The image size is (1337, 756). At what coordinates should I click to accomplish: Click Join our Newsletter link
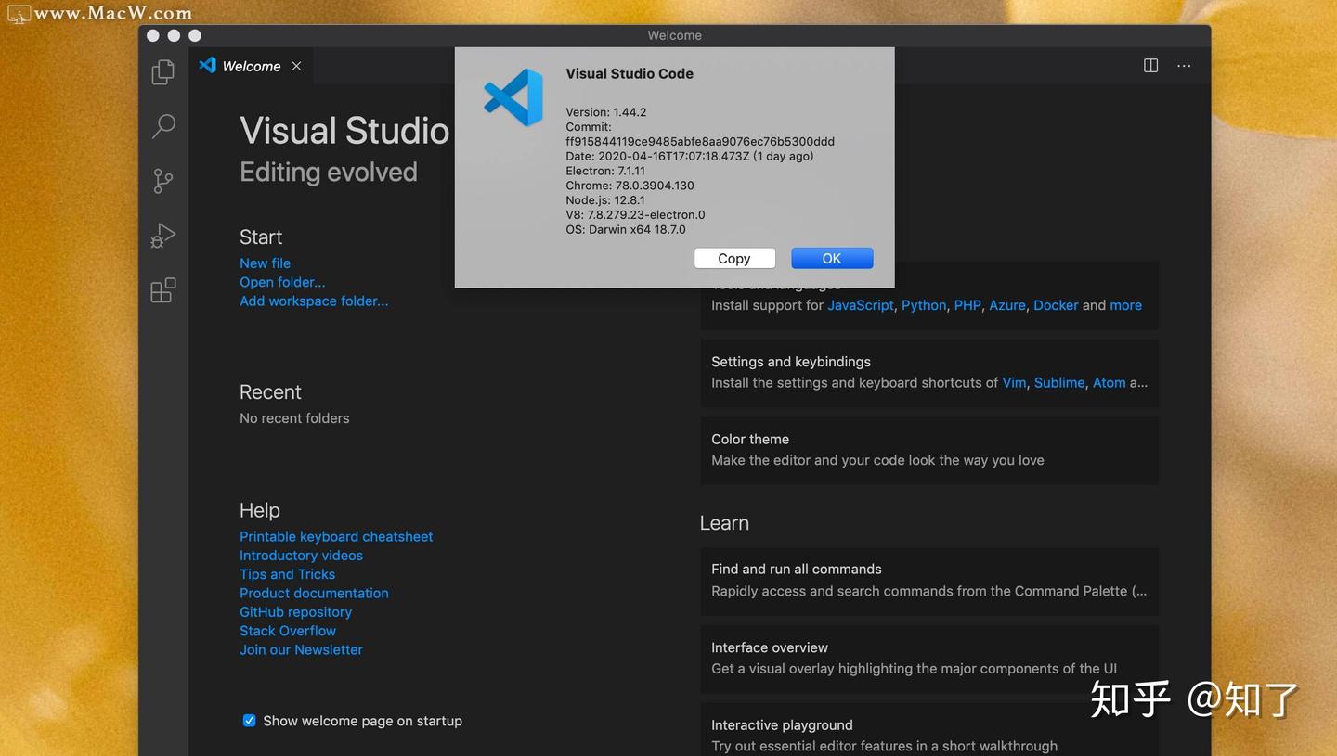coord(301,649)
